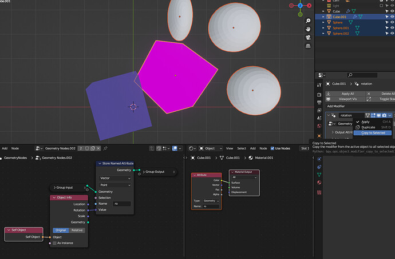
Task: Click the Apply All button
Action: 345,94
